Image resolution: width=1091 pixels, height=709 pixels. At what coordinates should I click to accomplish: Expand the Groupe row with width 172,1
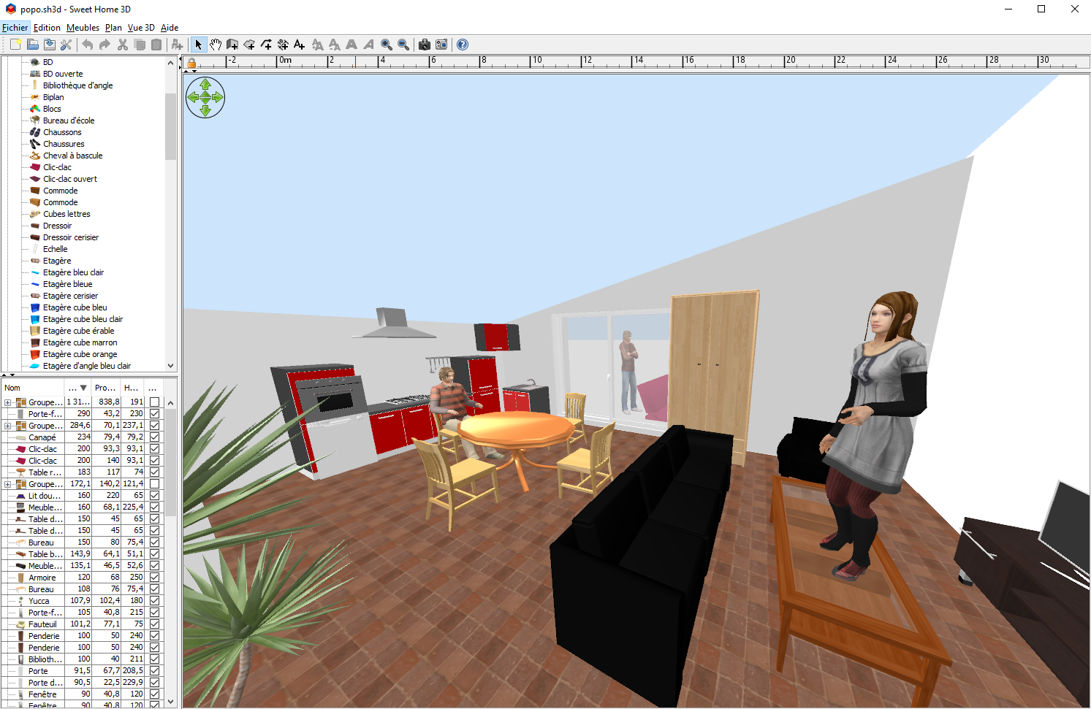[x=7, y=484]
